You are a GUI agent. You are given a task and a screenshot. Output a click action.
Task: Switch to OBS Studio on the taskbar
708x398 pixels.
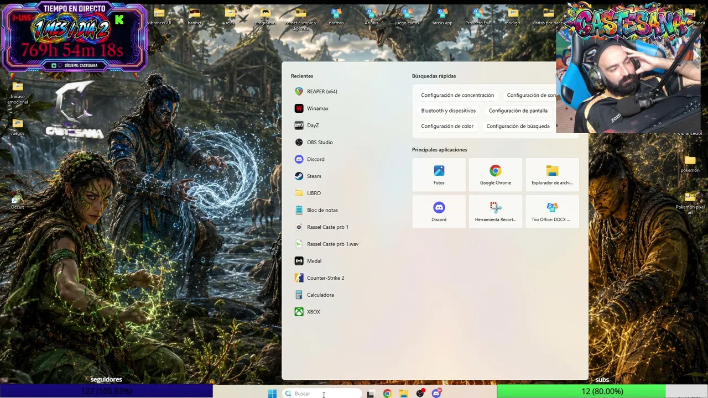click(420, 394)
